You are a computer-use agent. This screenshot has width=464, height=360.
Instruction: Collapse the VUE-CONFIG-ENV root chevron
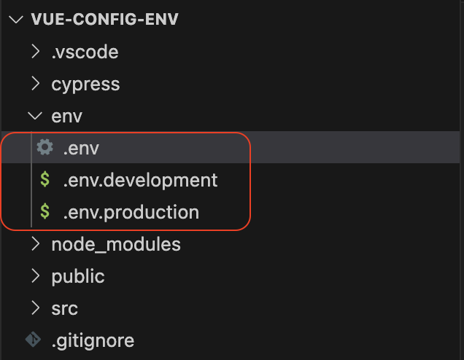click(x=15, y=20)
